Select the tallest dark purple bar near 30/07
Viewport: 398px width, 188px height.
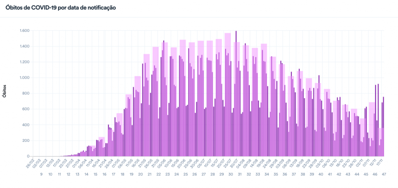click(236, 93)
